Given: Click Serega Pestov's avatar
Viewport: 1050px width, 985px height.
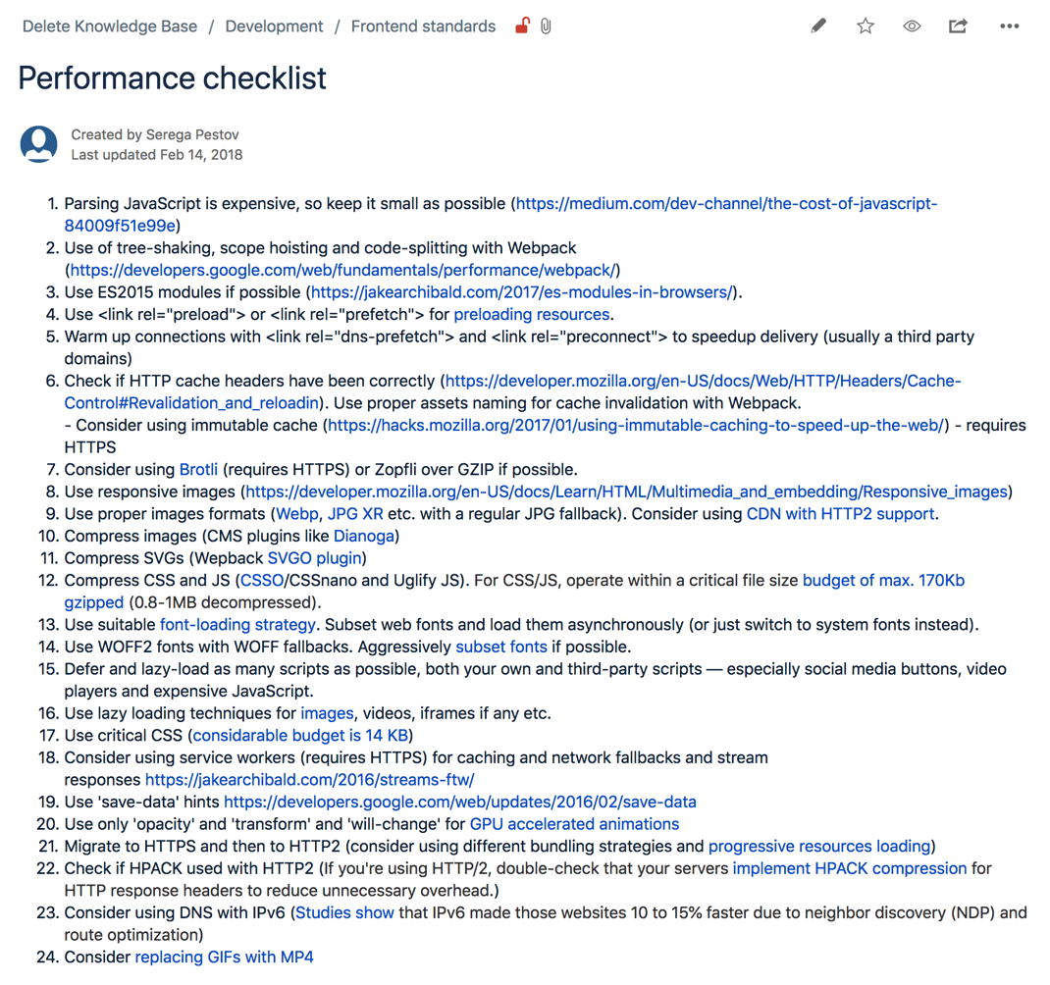Looking at the screenshot, I should (x=37, y=143).
